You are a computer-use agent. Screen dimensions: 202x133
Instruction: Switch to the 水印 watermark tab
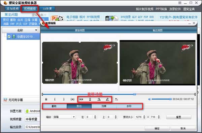[x=129, y=106]
